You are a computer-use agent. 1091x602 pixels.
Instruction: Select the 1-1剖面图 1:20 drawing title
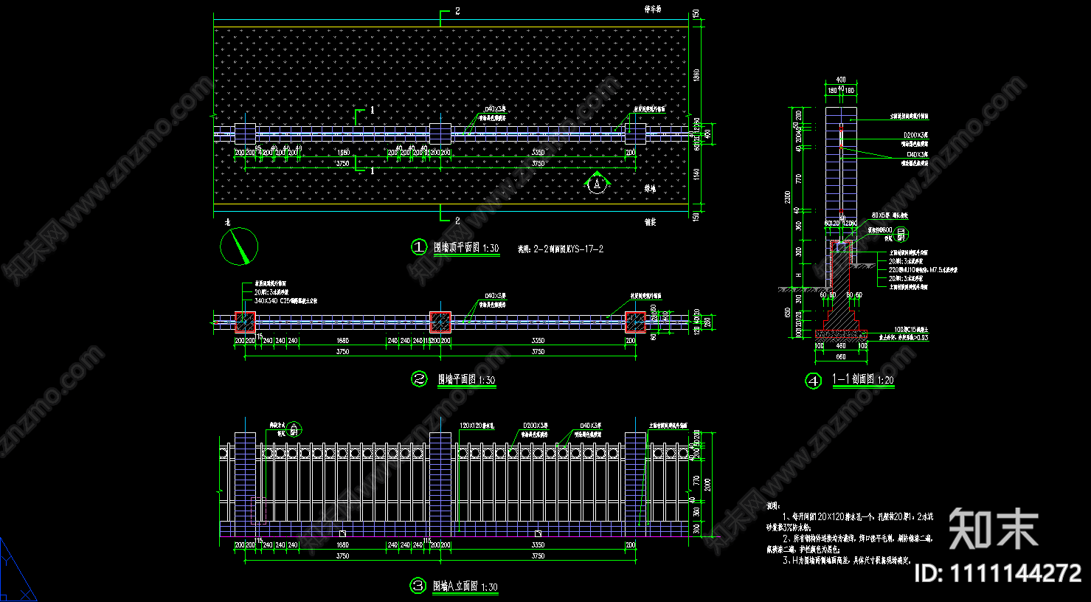(863, 379)
